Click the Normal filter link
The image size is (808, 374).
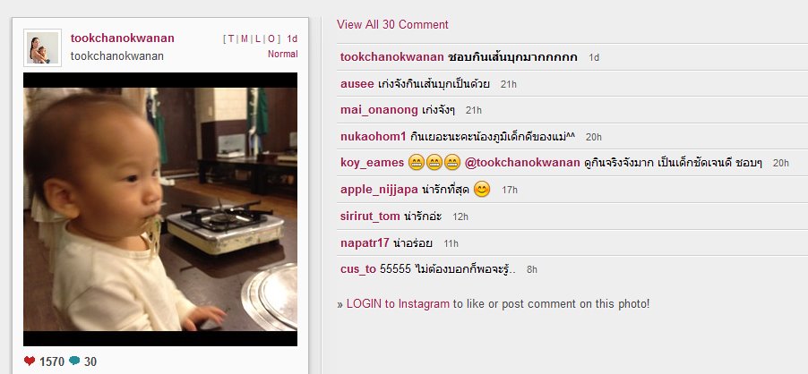tap(282, 54)
